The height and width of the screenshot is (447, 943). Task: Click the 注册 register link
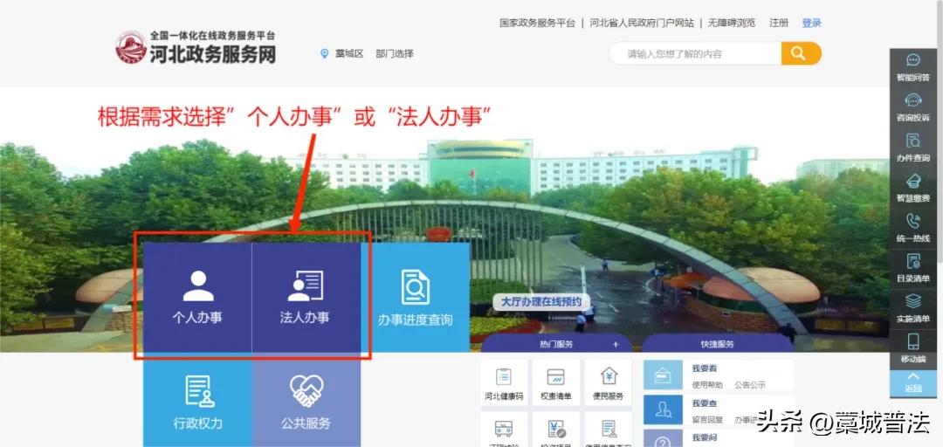point(779,23)
